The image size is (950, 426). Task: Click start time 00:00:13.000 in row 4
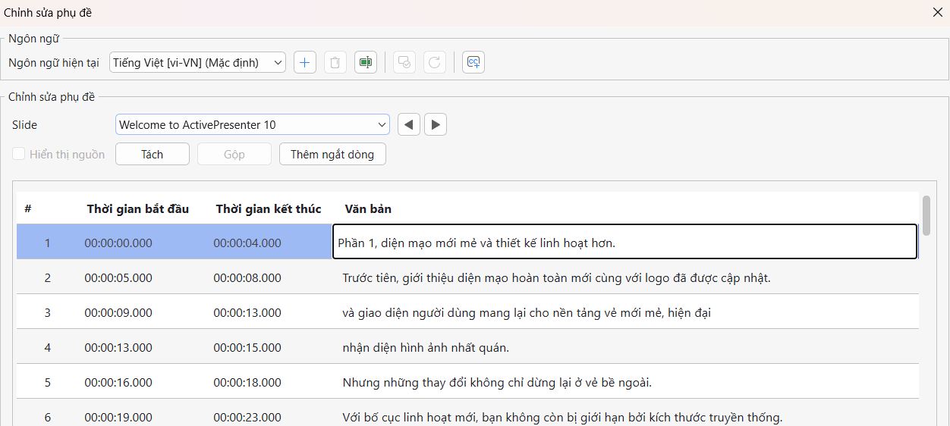pos(118,347)
